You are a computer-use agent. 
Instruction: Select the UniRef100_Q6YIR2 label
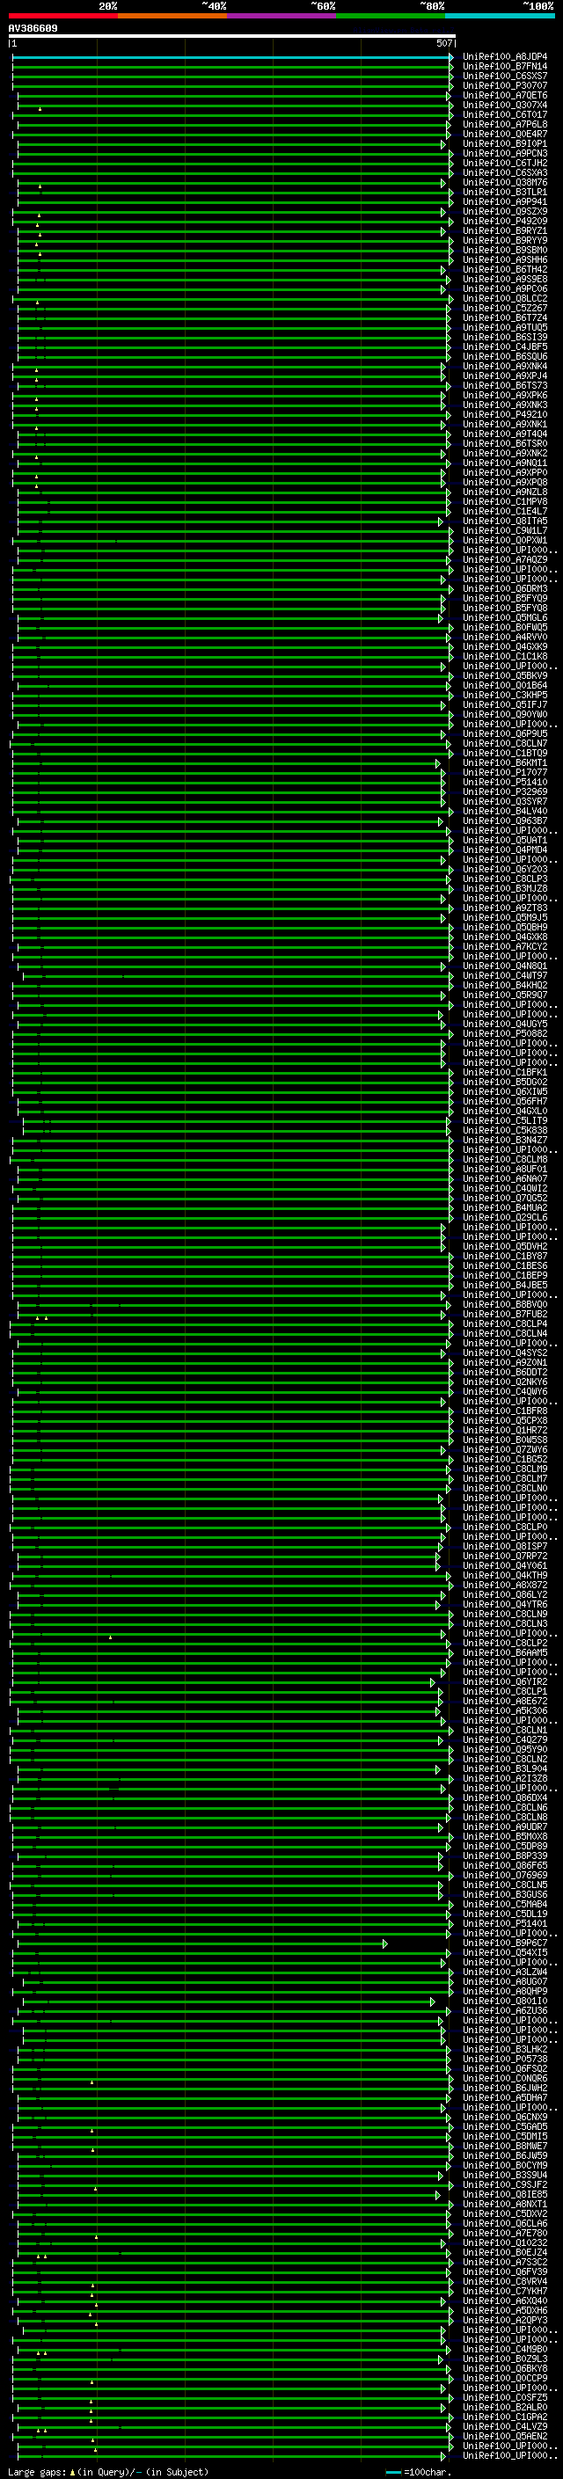click(x=505, y=1681)
